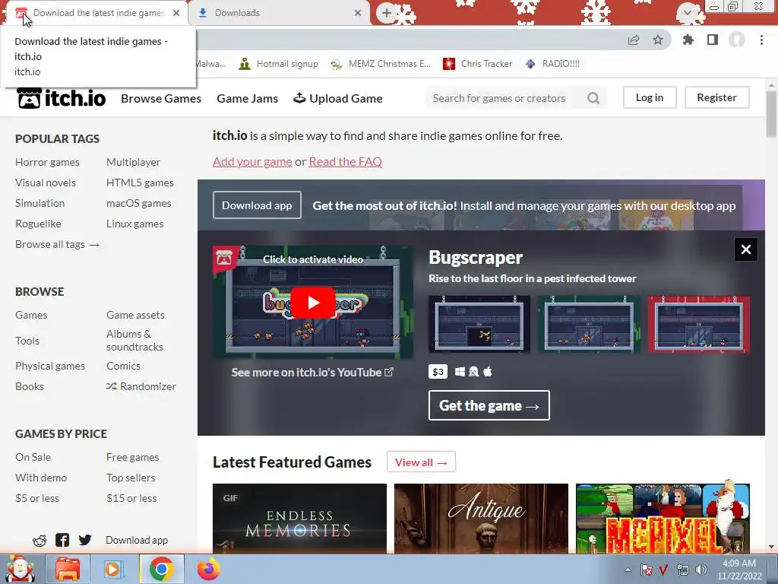Click the Log in button
Image resolution: width=778 pixels, height=584 pixels.
tap(650, 97)
